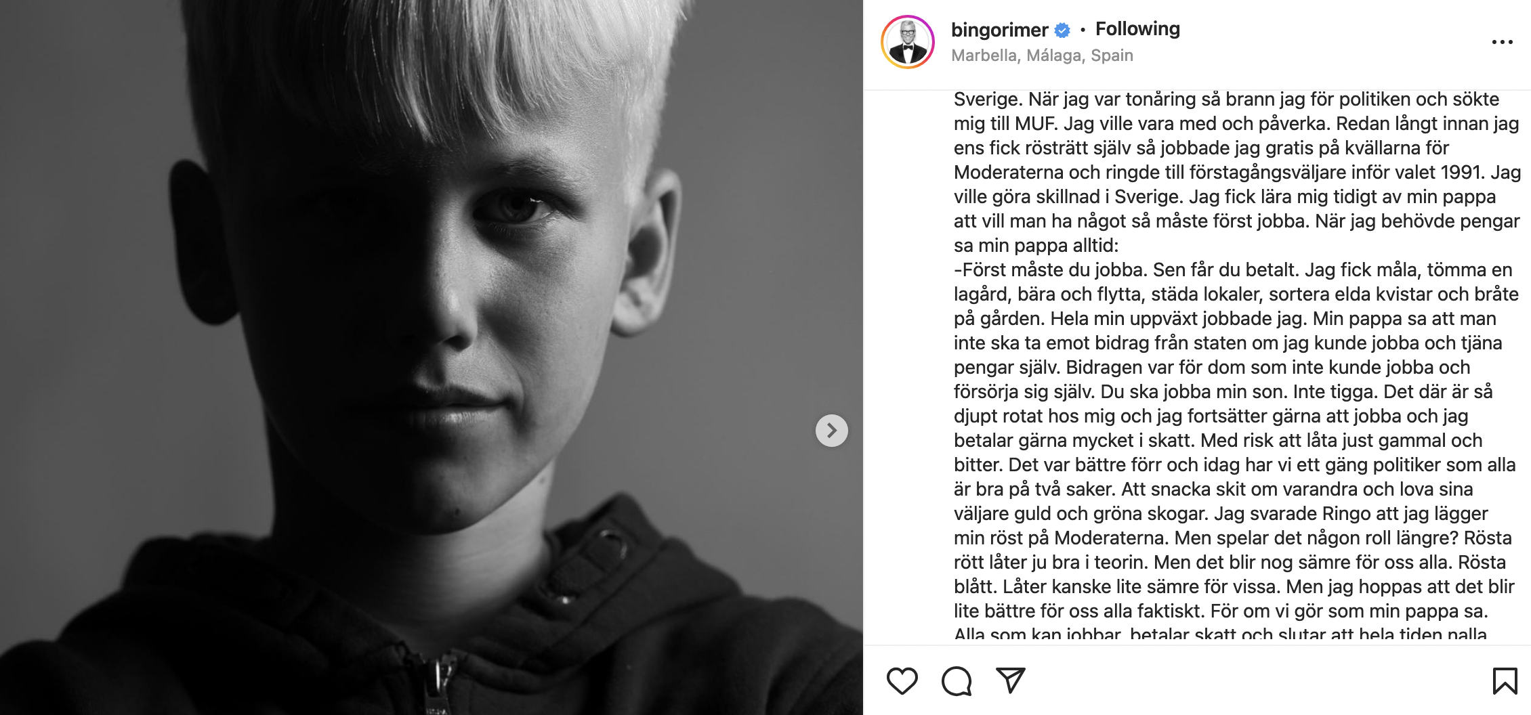Open the three-dot more options menu
Screen dimensions: 1531x715
pyautogui.click(x=1502, y=42)
